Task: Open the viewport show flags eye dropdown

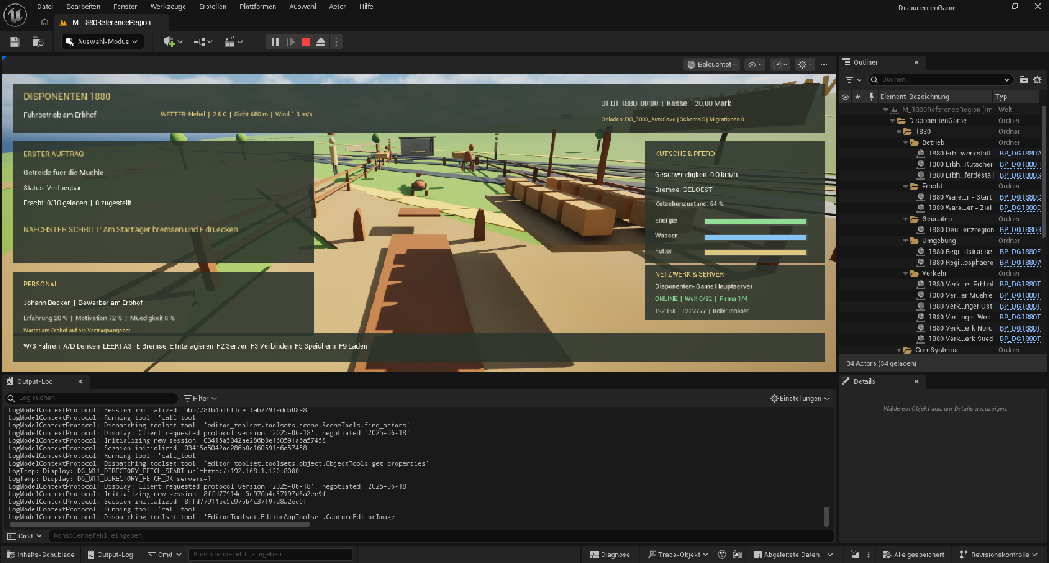Action: point(754,64)
